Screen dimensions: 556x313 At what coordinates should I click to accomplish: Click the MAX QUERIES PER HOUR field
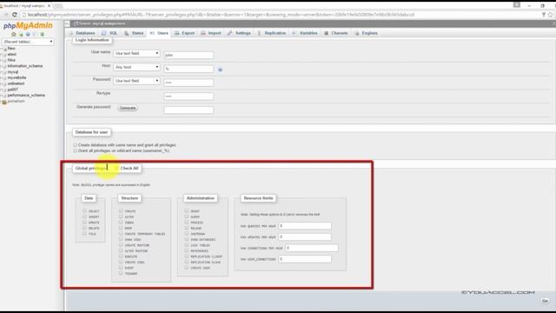pyautogui.click(x=305, y=226)
